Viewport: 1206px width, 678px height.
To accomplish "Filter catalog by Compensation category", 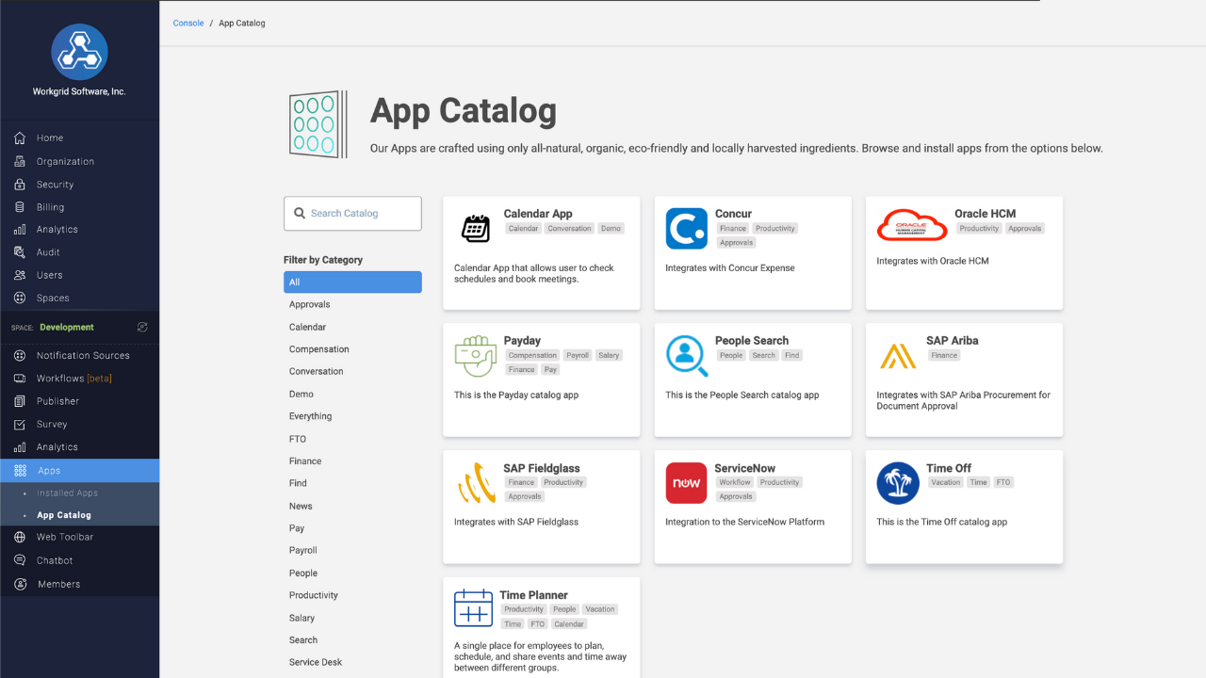I will [x=319, y=349].
